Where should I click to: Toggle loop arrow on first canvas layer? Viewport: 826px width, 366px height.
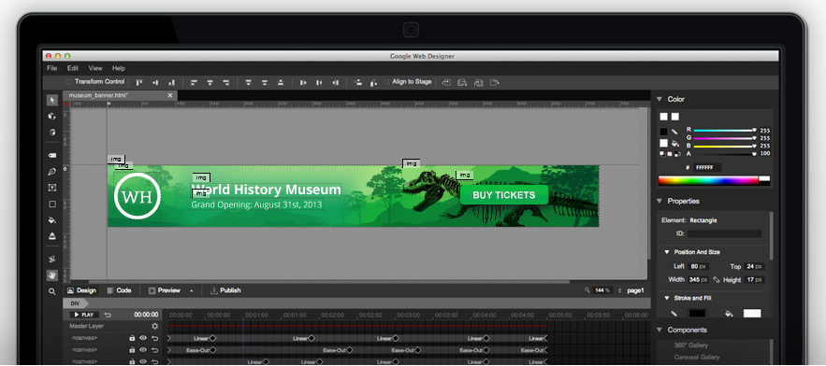(x=155, y=338)
